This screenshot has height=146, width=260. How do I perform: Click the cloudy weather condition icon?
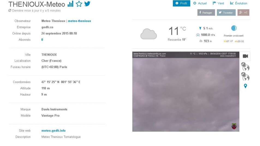click(149, 34)
